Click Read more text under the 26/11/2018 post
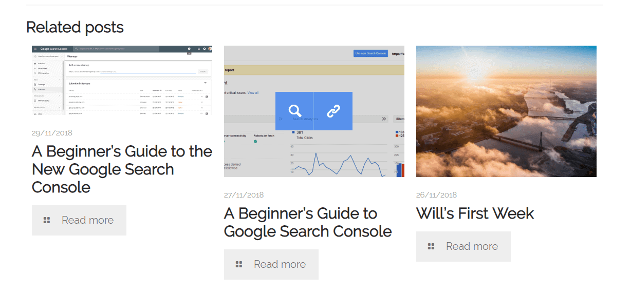 click(x=472, y=246)
